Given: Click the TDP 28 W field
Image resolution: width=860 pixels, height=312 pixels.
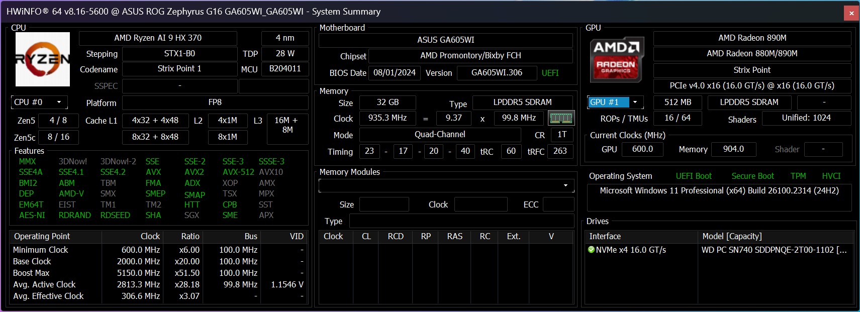Looking at the screenshot, I should click(285, 54).
